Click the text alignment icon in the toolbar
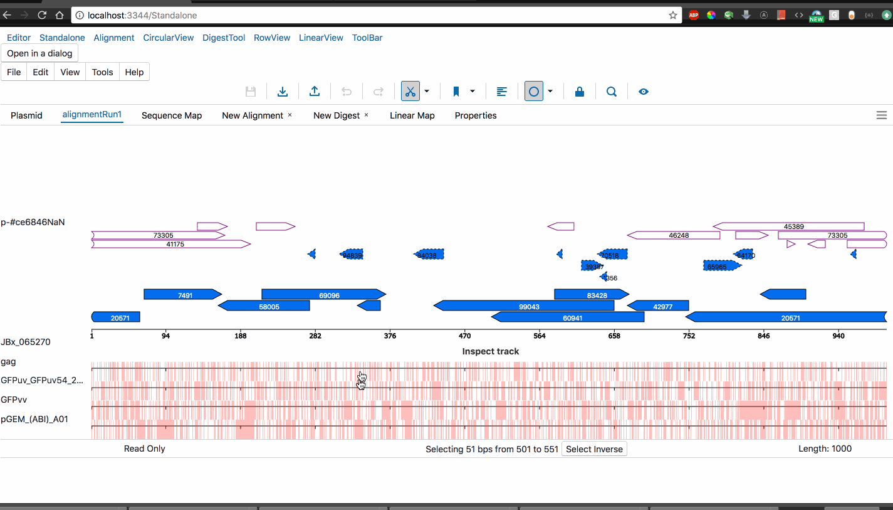 pos(501,91)
